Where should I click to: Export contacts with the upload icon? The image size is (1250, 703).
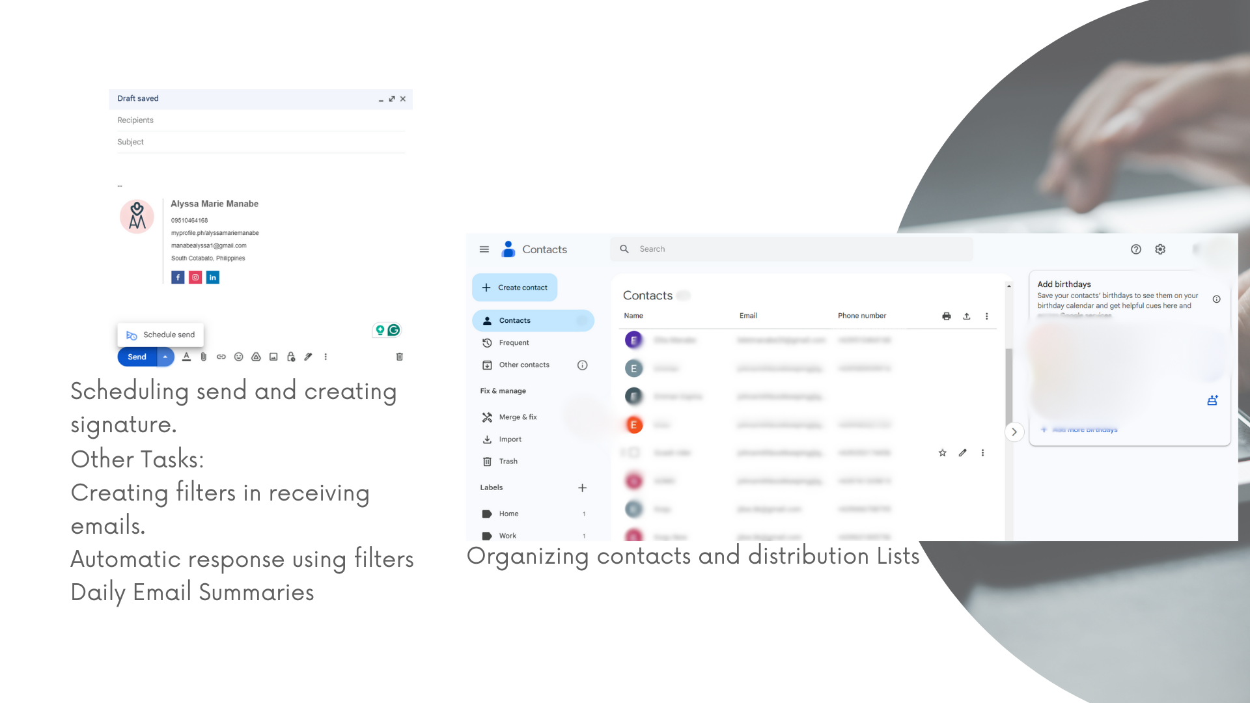coord(967,316)
